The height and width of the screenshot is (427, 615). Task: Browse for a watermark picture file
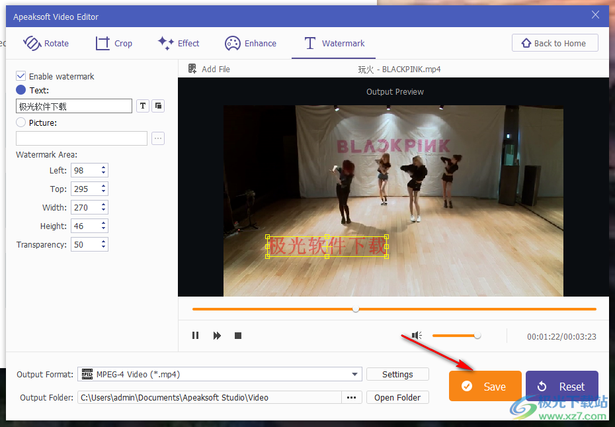click(158, 138)
